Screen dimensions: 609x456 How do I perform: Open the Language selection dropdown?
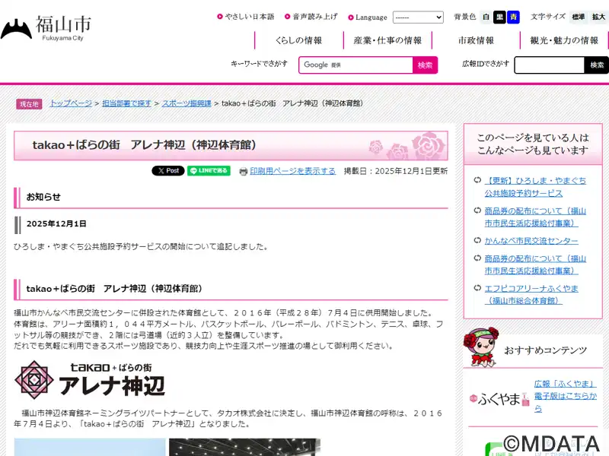(x=418, y=17)
